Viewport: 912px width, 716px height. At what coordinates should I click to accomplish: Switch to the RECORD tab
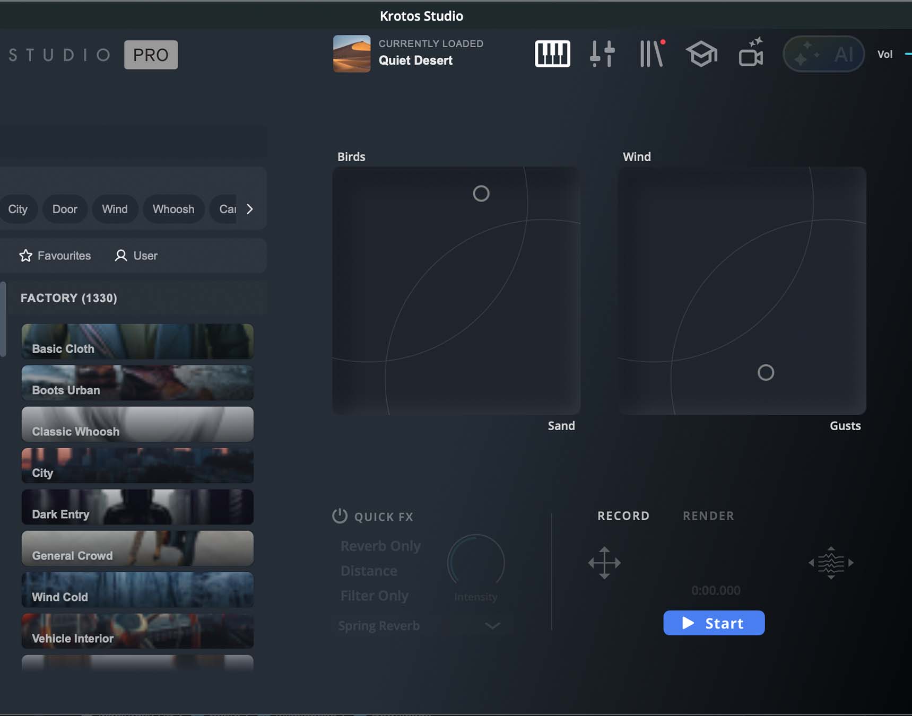[x=623, y=516]
